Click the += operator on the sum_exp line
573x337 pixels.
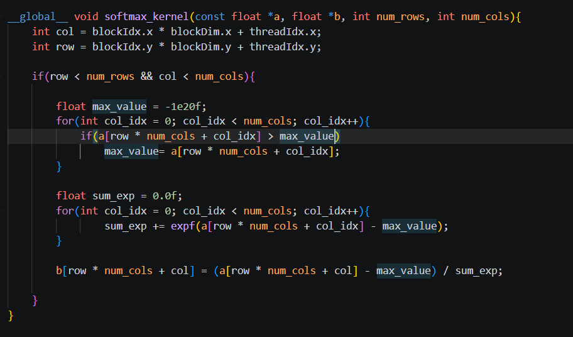click(158, 226)
